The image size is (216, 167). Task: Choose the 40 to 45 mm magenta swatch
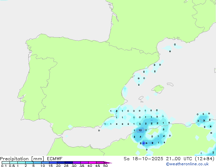(92, 163)
